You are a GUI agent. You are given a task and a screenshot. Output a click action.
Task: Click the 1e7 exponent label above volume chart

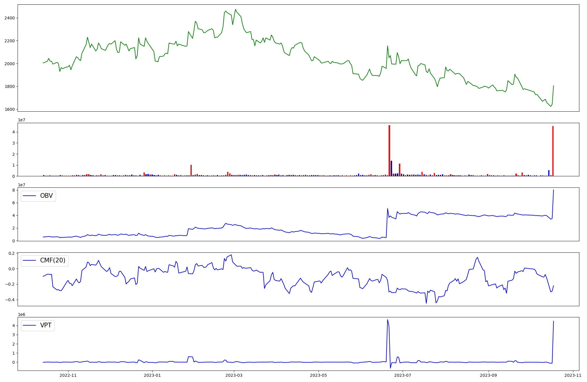21,120
